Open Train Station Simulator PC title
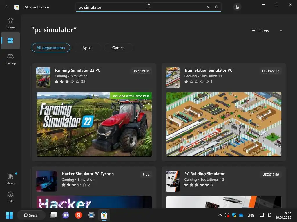 coord(208,70)
